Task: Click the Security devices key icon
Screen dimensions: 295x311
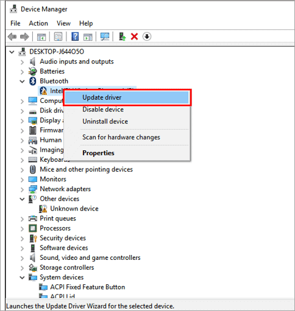Action: (33, 238)
